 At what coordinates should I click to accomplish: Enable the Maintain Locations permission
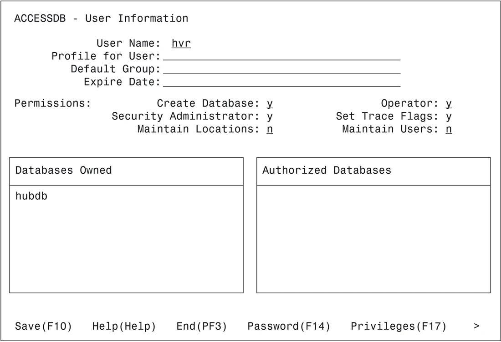pos(270,129)
